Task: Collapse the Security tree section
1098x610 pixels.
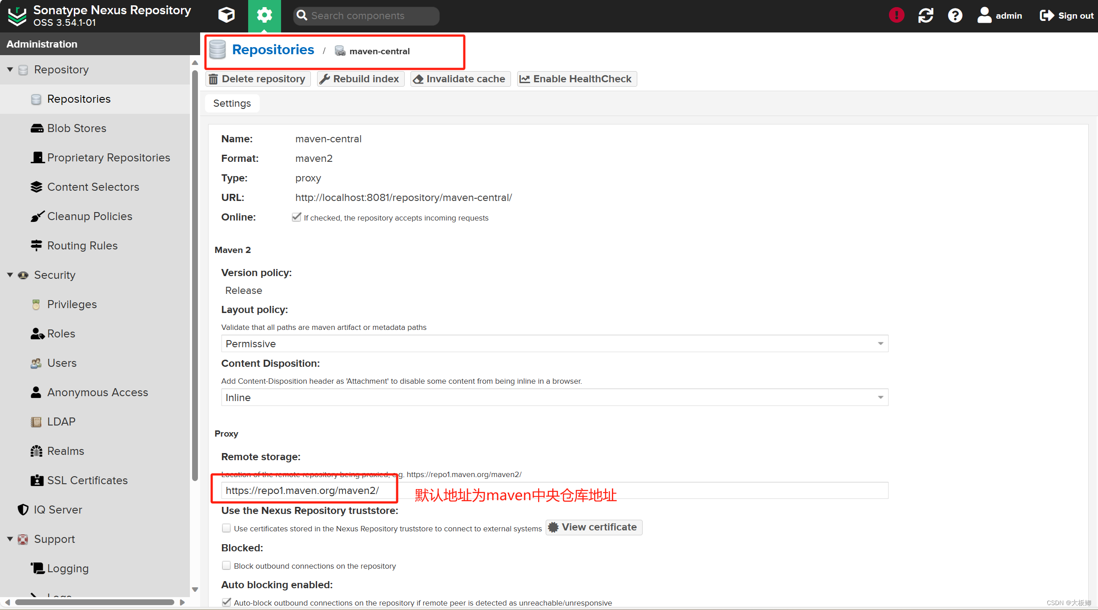Action: click(x=10, y=275)
